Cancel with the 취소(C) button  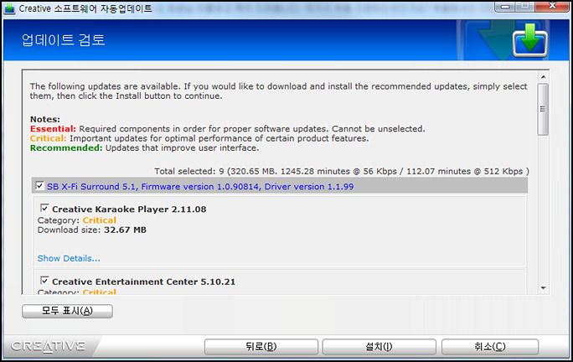(490, 346)
